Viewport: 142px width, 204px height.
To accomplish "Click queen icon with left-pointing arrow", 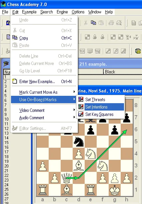I will (x=128, y=37).
